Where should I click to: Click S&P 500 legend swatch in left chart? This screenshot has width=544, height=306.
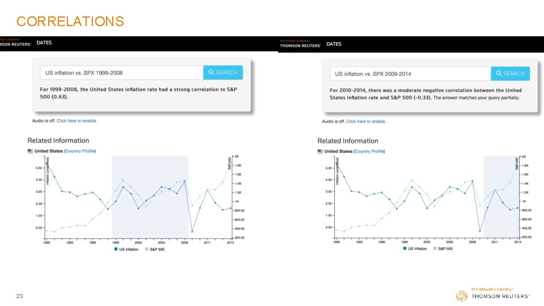146,249
